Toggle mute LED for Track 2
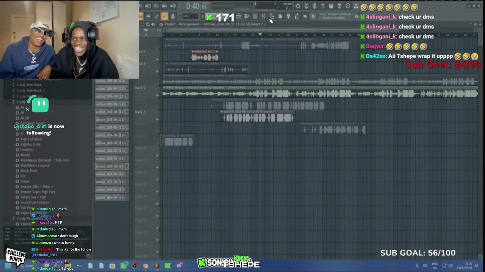 [157, 59]
